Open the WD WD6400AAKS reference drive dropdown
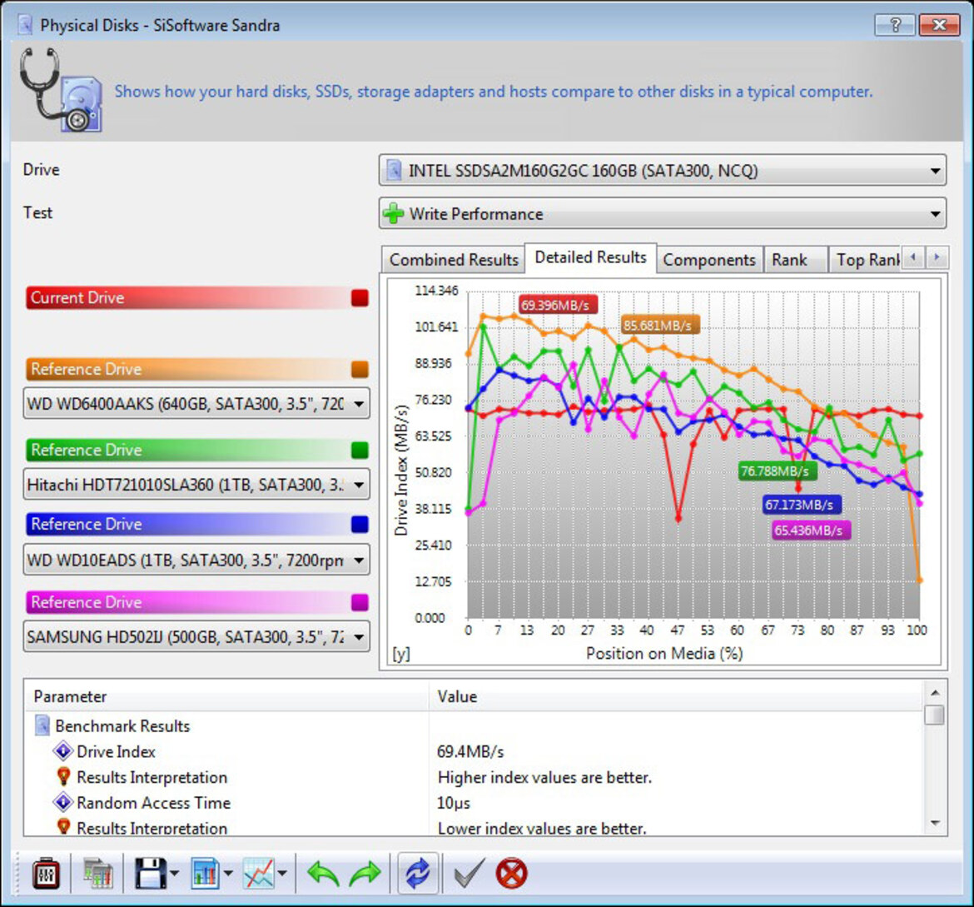Image resolution: width=974 pixels, height=907 pixels. coord(196,403)
